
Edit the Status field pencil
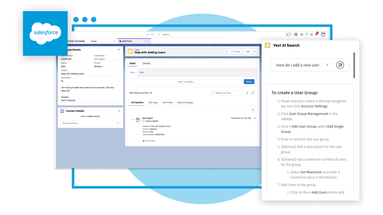coord(86,66)
